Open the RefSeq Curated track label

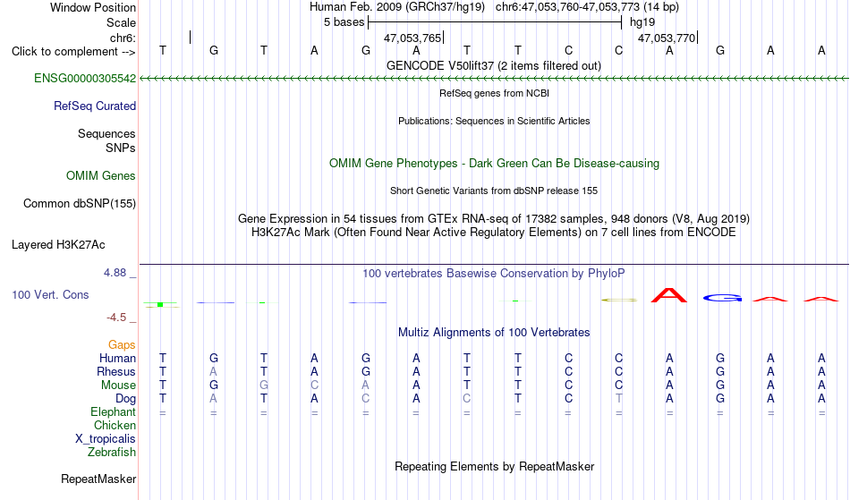pyautogui.click(x=95, y=106)
